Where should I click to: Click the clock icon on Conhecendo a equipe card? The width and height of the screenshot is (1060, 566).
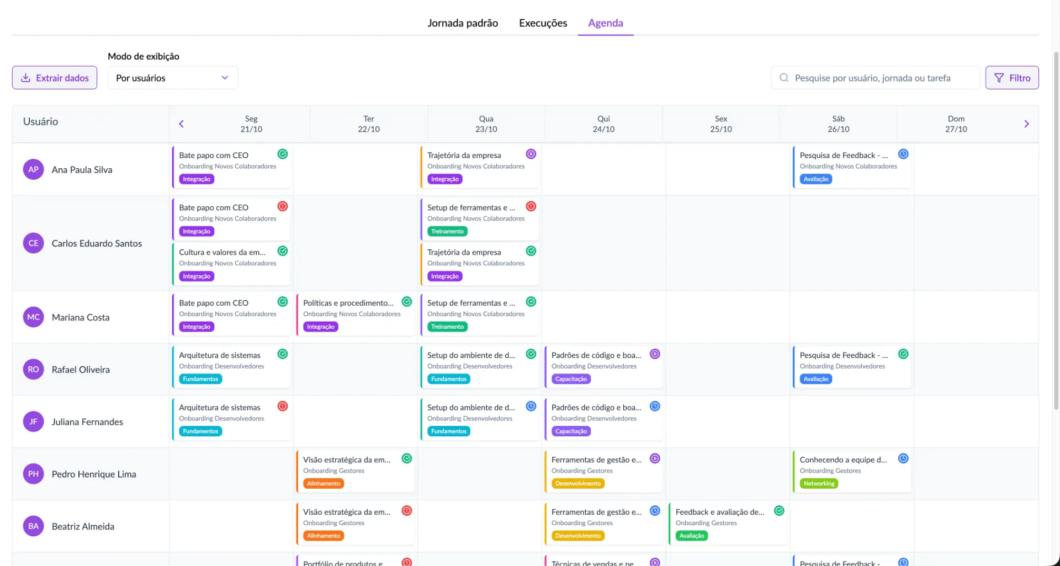point(903,458)
